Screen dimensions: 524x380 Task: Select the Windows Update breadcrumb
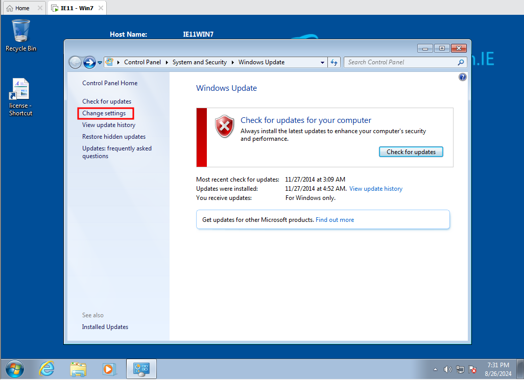261,62
